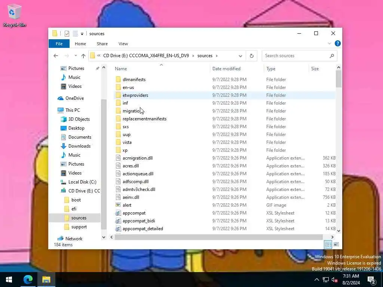Select the alert GIF image icon
Screen dimensions: 383x287
point(118,205)
